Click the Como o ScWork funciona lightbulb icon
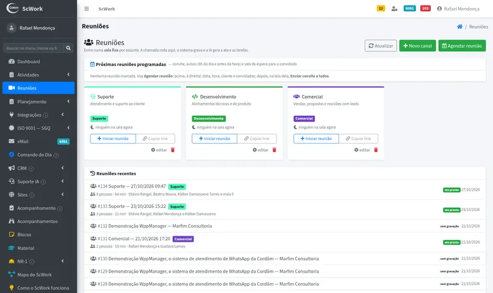 (x=12, y=287)
